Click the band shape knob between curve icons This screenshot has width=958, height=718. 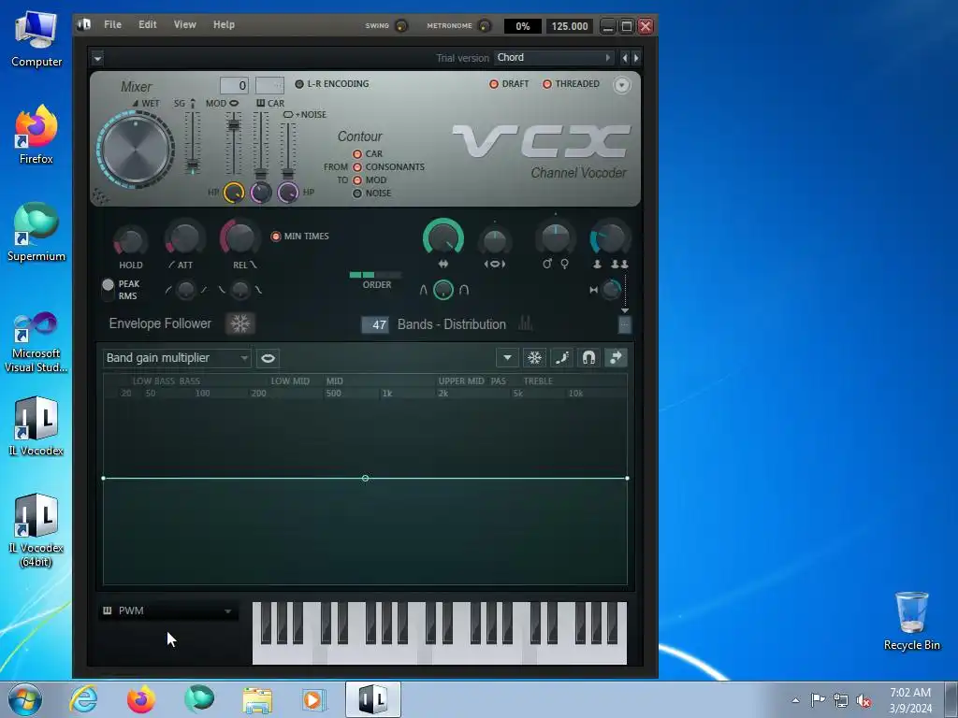tap(443, 290)
